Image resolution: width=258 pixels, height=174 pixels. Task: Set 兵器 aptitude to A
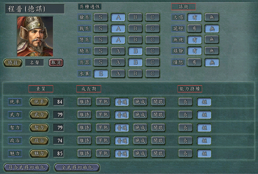(118, 62)
